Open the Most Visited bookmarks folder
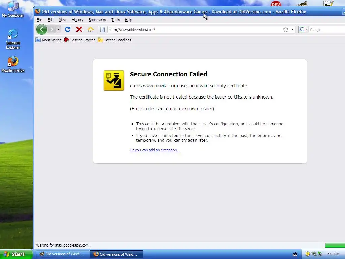The image size is (345, 259). click(49, 40)
